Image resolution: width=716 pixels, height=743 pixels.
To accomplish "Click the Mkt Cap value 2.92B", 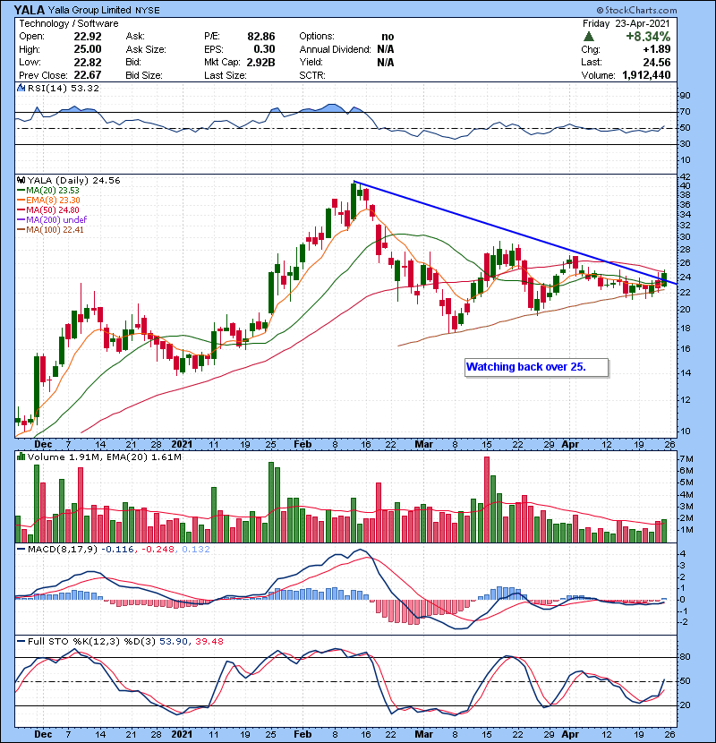I will 260,62.
